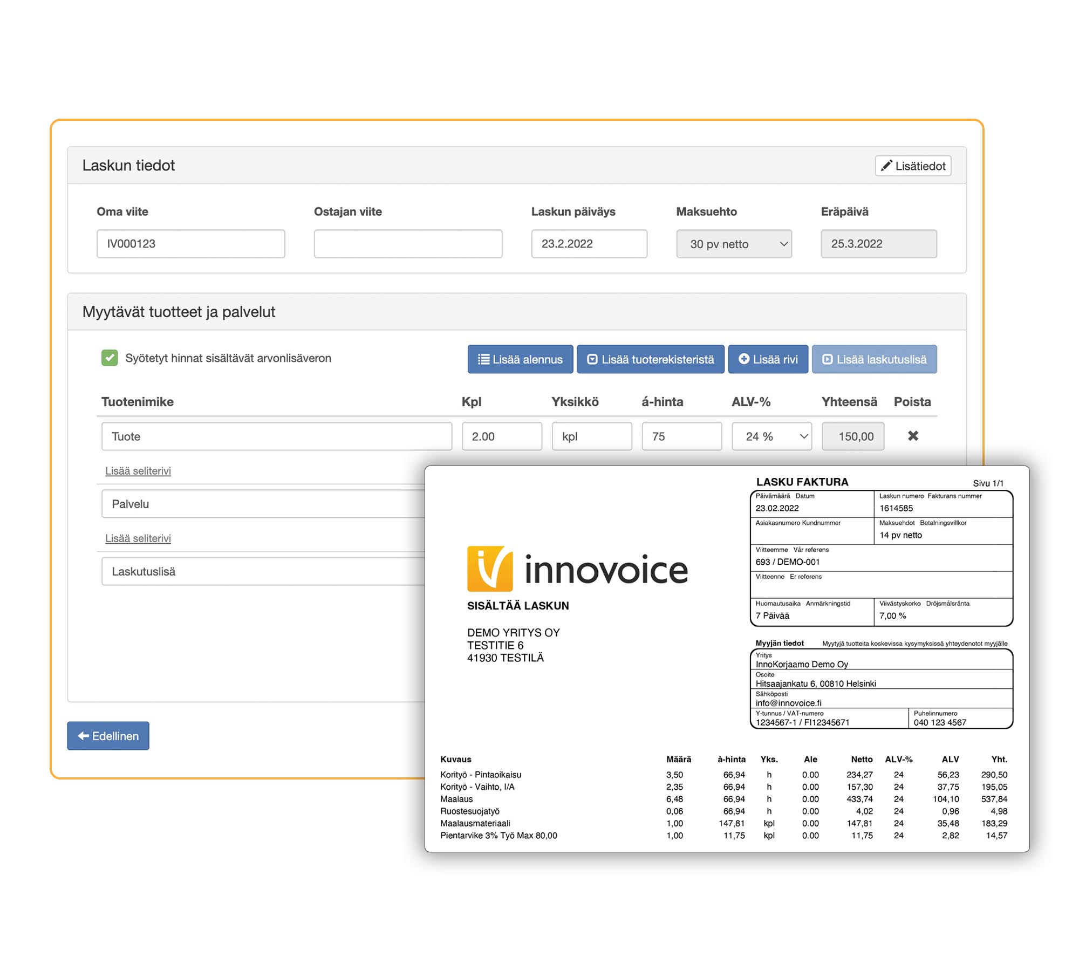This screenshot has width=1079, height=971.
Task: Click the Ruostesuojatyö invoice row
Action: pyautogui.click(x=723, y=811)
